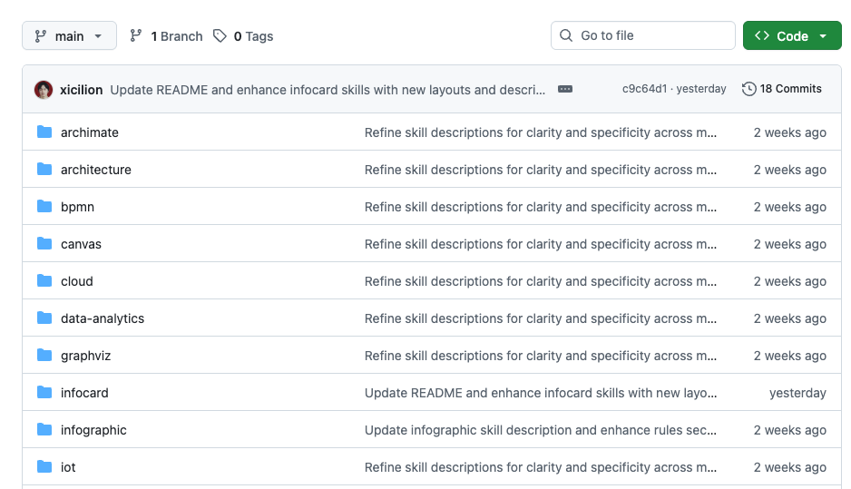The height and width of the screenshot is (489, 851).
Task: Click '2 weeks ago' in the graphviz row
Action: 790,356
